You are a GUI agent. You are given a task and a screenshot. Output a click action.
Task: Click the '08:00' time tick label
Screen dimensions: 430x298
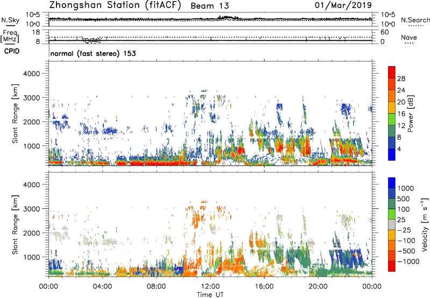coord(156,287)
